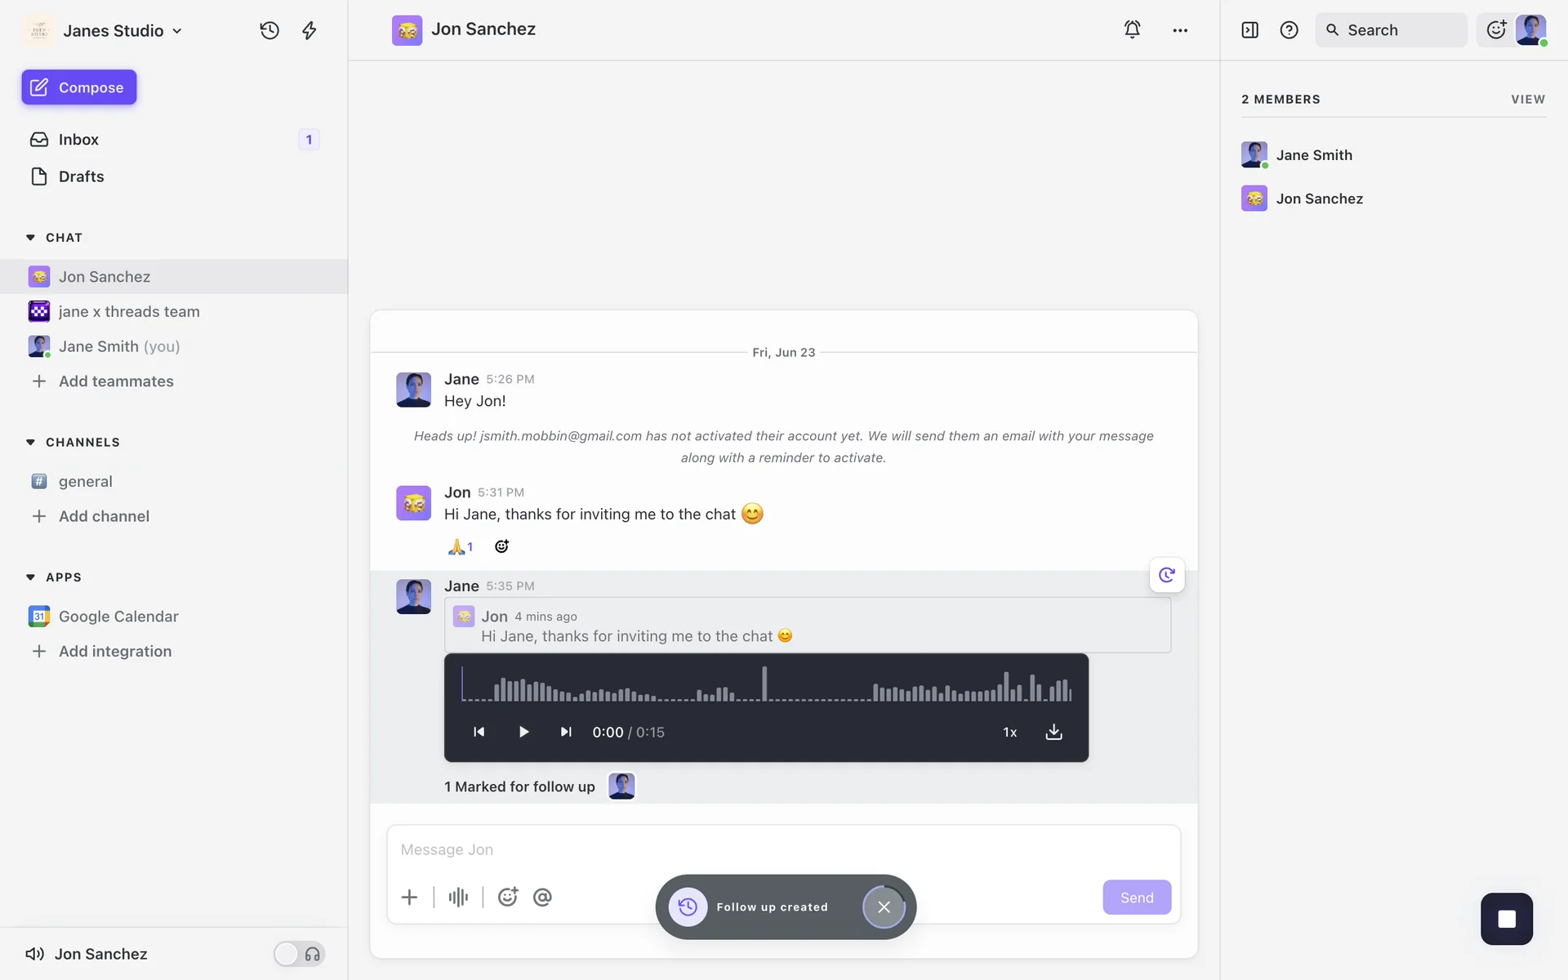Open the follow-ups clock icon in sidebar
Image resolution: width=1568 pixels, height=980 pixels.
click(x=269, y=31)
